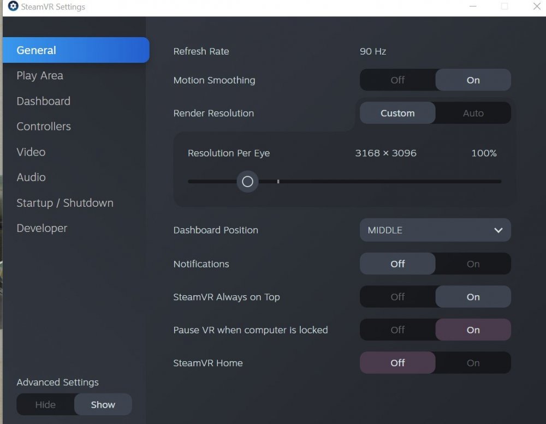Turn SteamVR Home on
The width and height of the screenshot is (546, 424).
point(473,363)
